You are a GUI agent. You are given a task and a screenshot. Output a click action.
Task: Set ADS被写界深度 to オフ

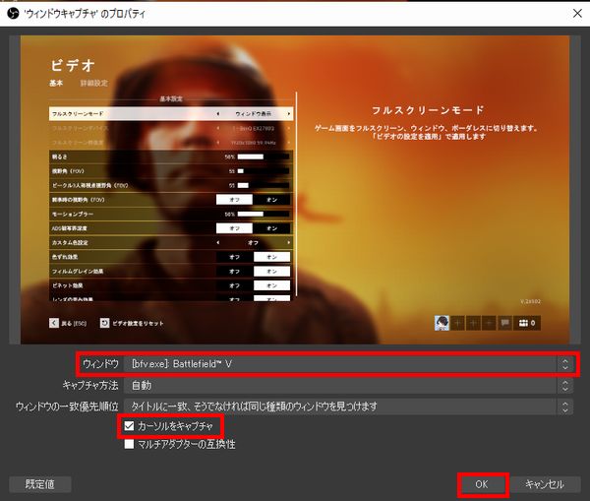click(x=234, y=228)
